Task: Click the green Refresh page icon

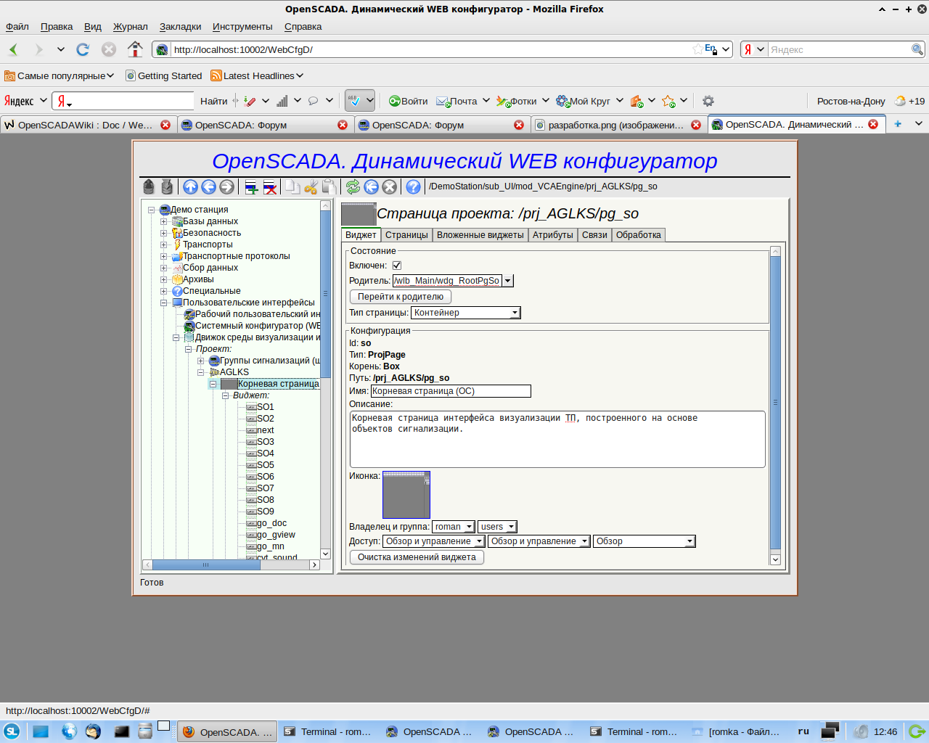Action: tap(353, 187)
